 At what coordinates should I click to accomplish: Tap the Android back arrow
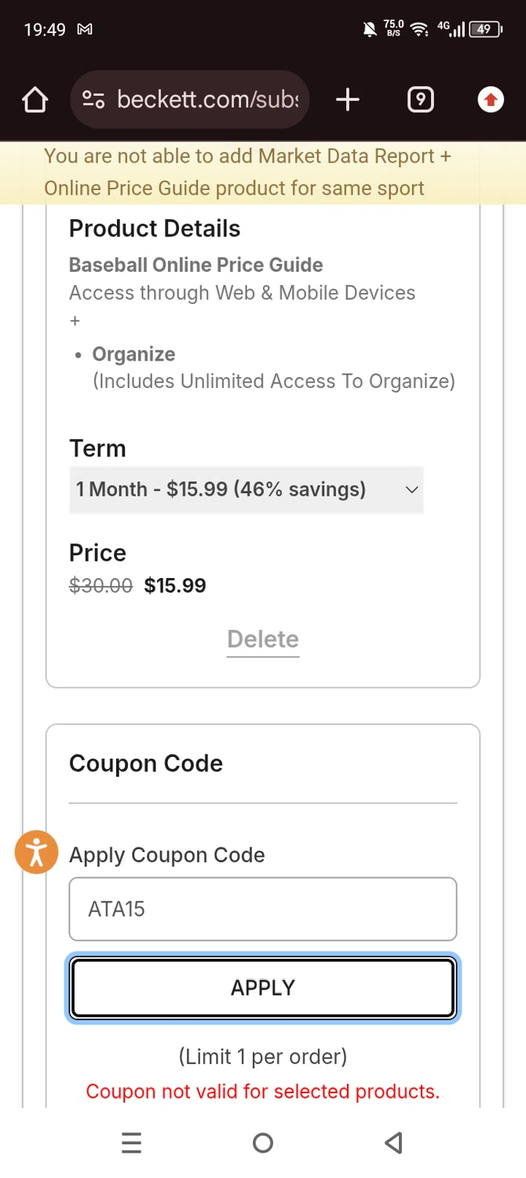click(394, 1143)
